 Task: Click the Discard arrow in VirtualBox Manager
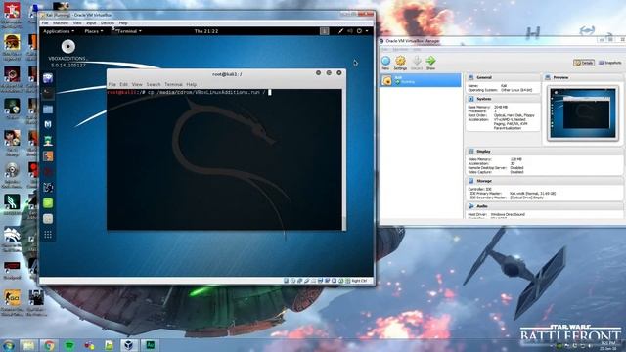pyautogui.click(x=417, y=63)
